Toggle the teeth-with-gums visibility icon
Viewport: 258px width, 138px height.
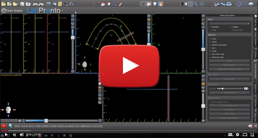point(149,4)
